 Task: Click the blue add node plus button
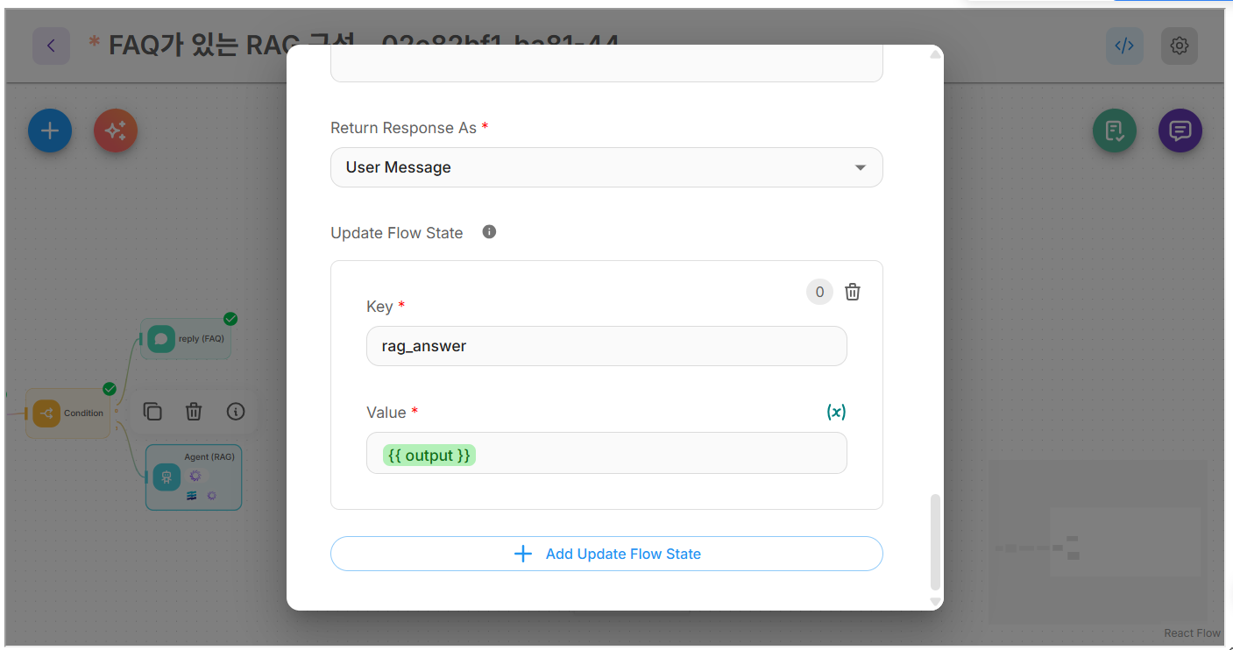(x=50, y=131)
